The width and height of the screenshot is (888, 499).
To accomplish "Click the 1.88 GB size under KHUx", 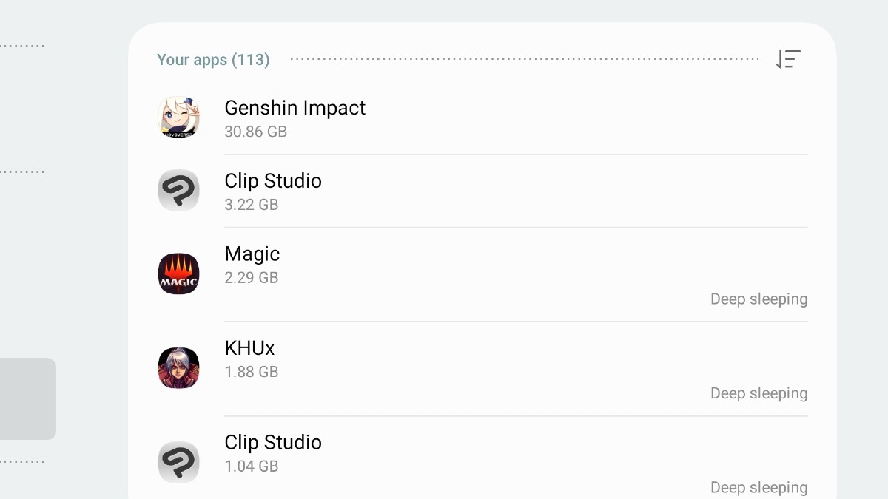I will click(252, 372).
